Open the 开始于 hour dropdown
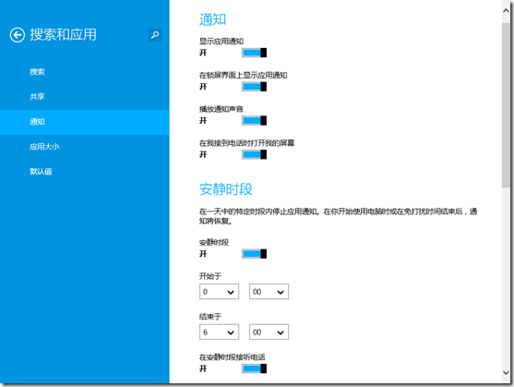This screenshot has width=514, height=387. click(219, 292)
